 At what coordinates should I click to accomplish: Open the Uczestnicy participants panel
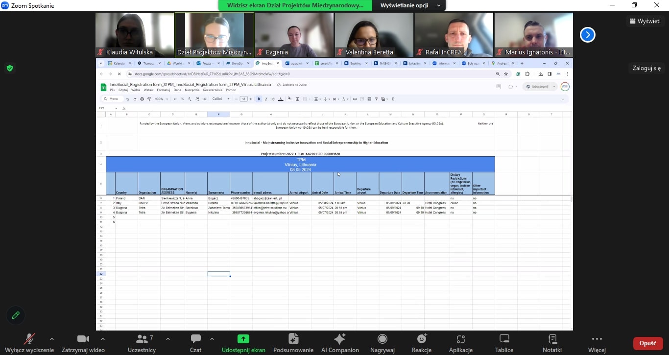[x=142, y=343]
